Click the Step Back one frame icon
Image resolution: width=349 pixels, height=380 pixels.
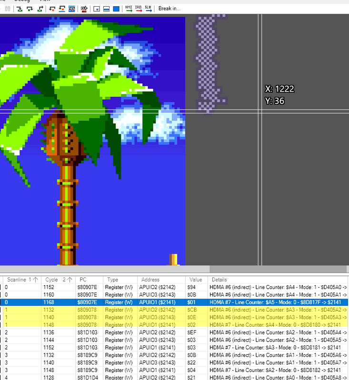pos(71,9)
